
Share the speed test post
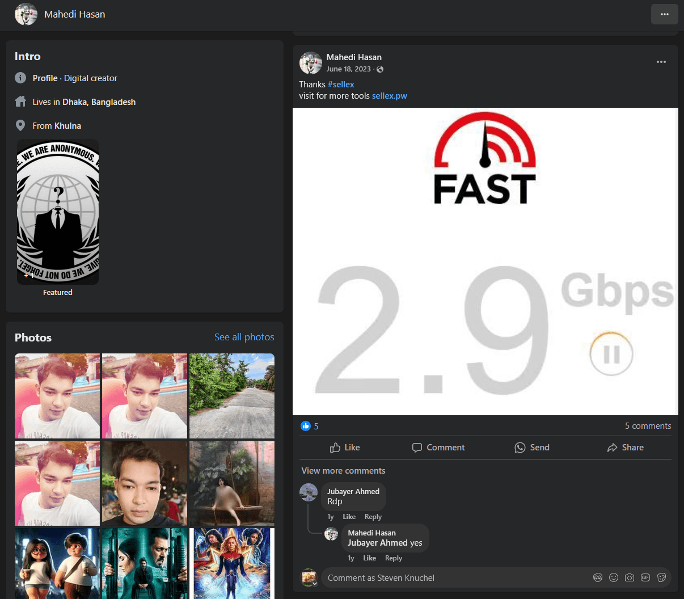pos(625,448)
